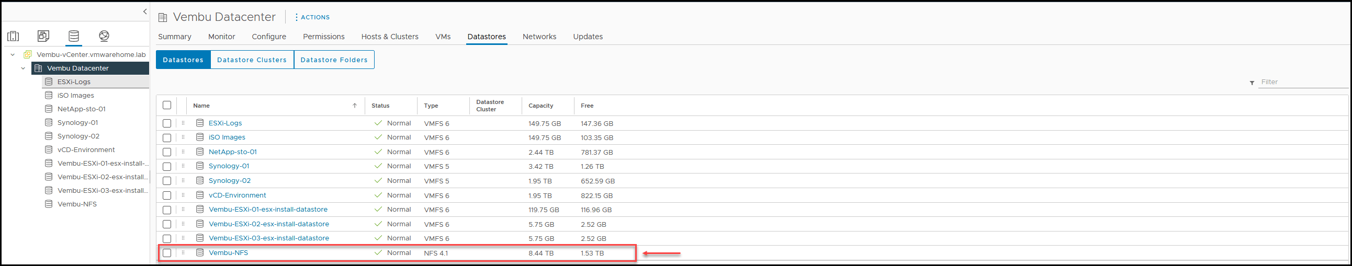Viewport: 1352px width, 266px height.
Task: Check the NetApp-sto-01 row checkbox
Action: pos(167,152)
